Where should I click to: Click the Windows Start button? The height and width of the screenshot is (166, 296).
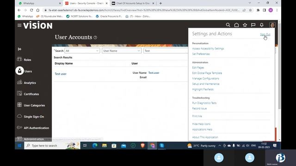(19, 146)
